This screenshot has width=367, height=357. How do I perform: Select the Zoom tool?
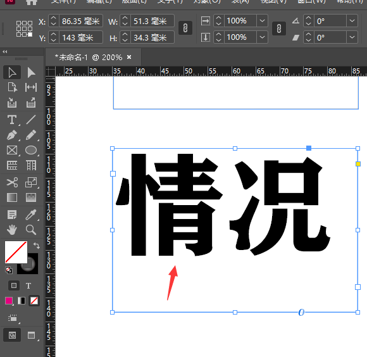coord(31,230)
